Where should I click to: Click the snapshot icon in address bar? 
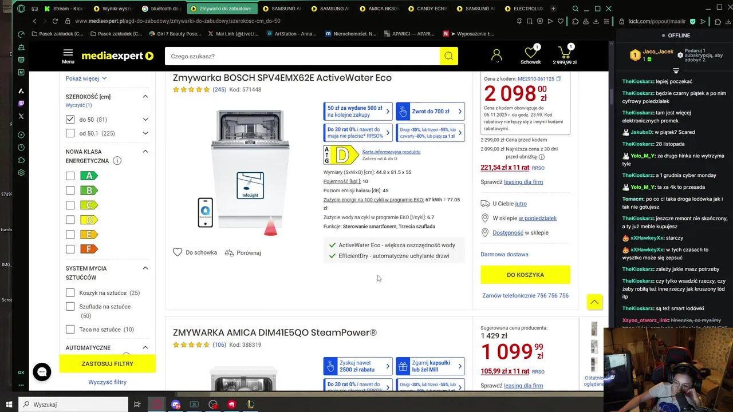[x=529, y=21]
